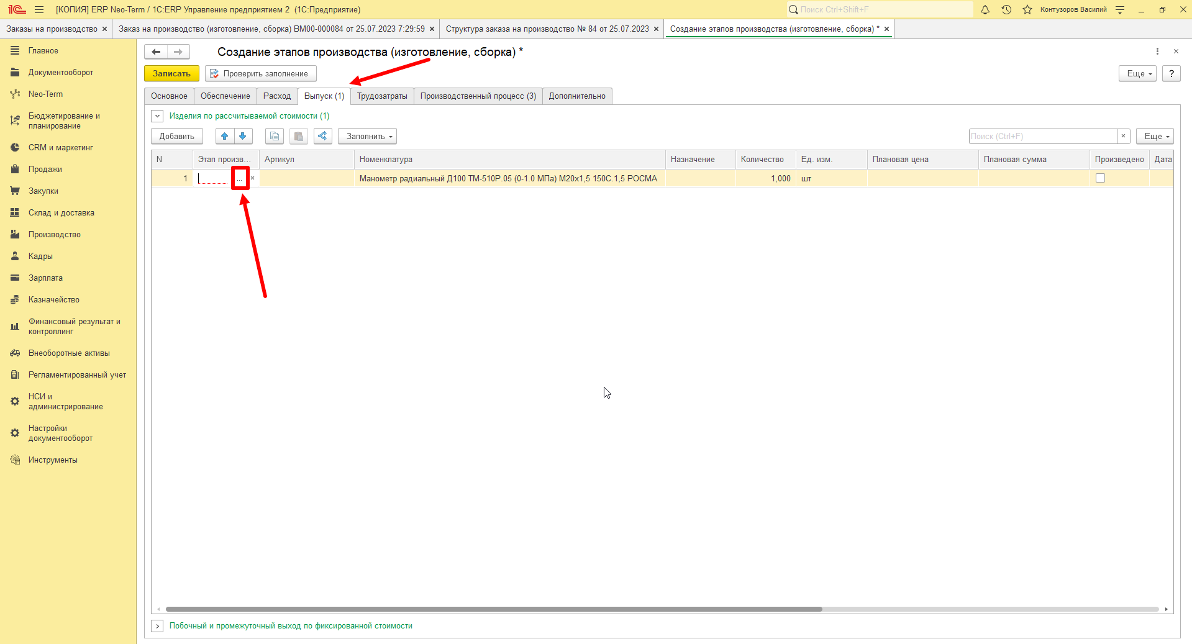Select the Манометр радиальный nomenclature cell

coord(509,178)
